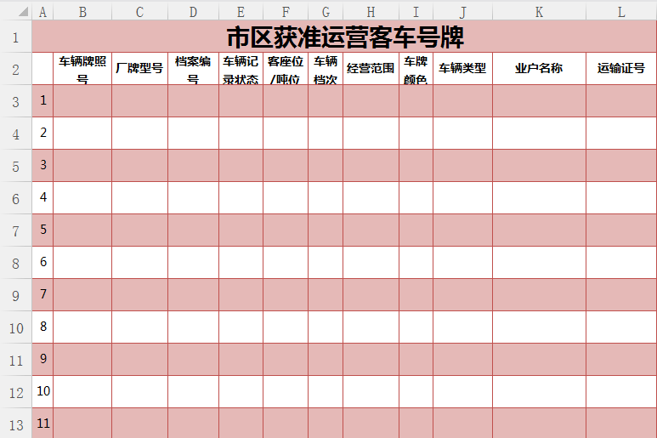
Task: Select column G header
Action: pyautogui.click(x=326, y=12)
